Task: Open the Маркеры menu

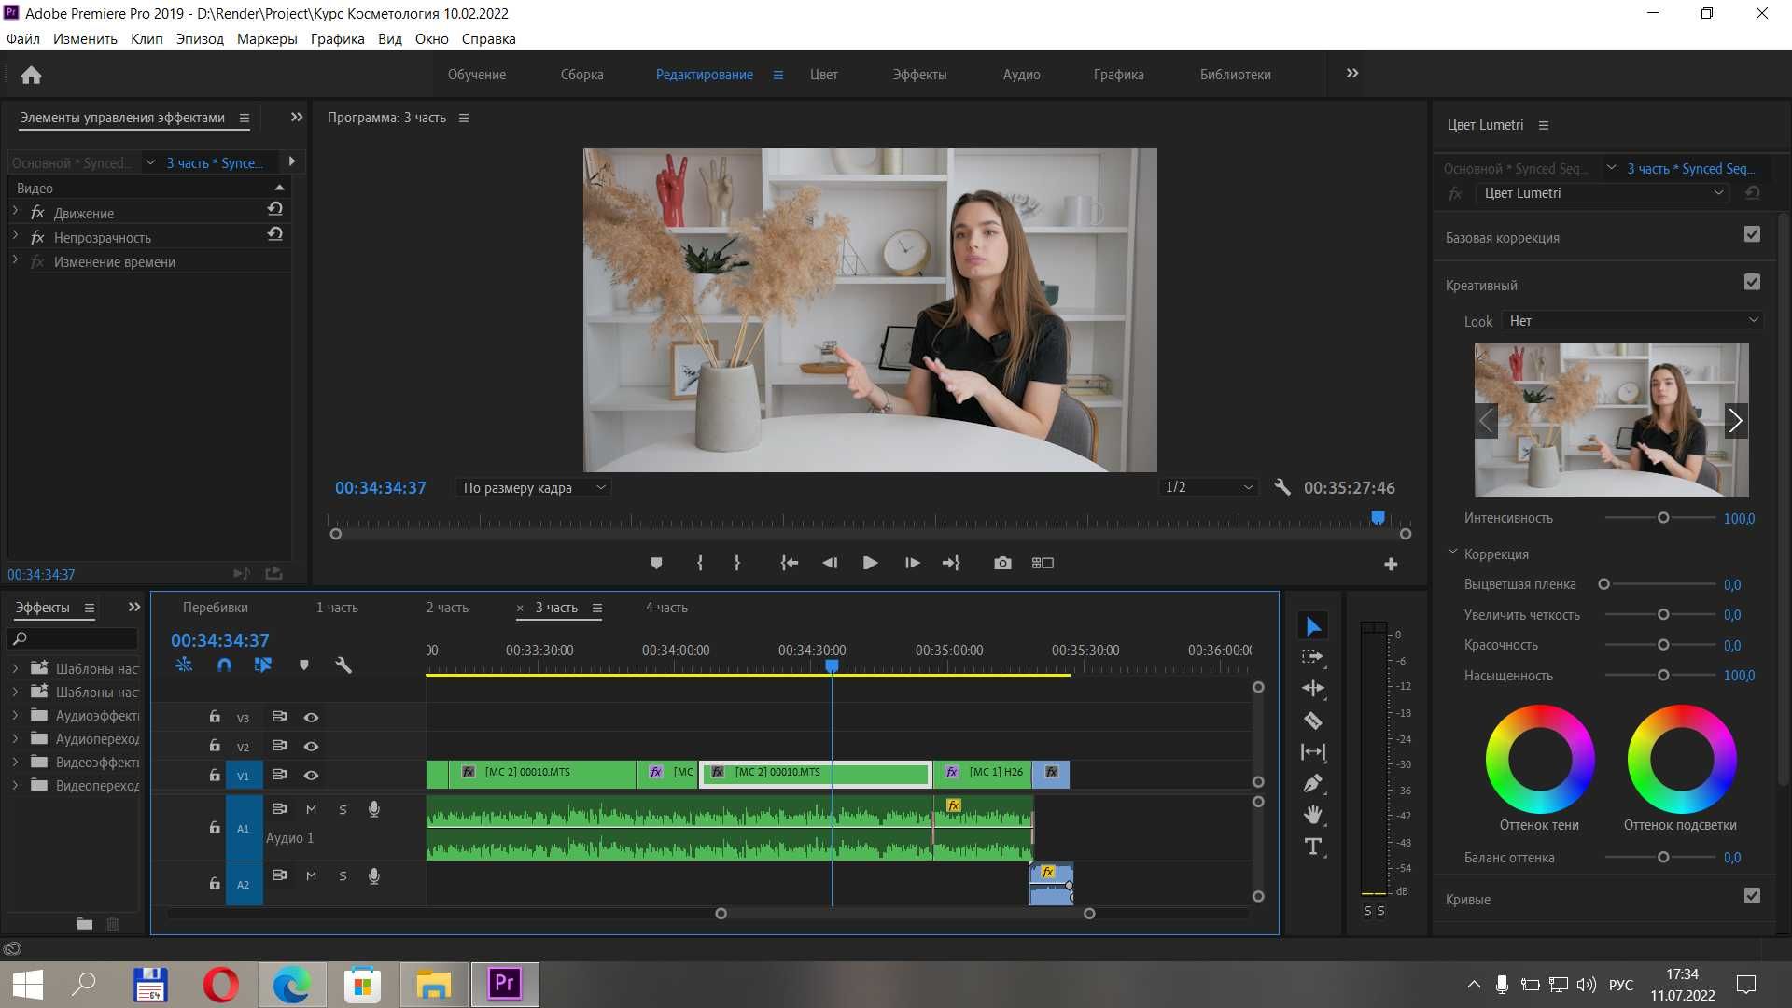Action: click(267, 39)
